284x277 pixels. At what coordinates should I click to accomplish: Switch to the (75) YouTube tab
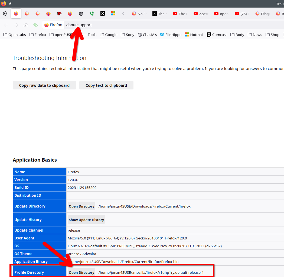(x=242, y=14)
